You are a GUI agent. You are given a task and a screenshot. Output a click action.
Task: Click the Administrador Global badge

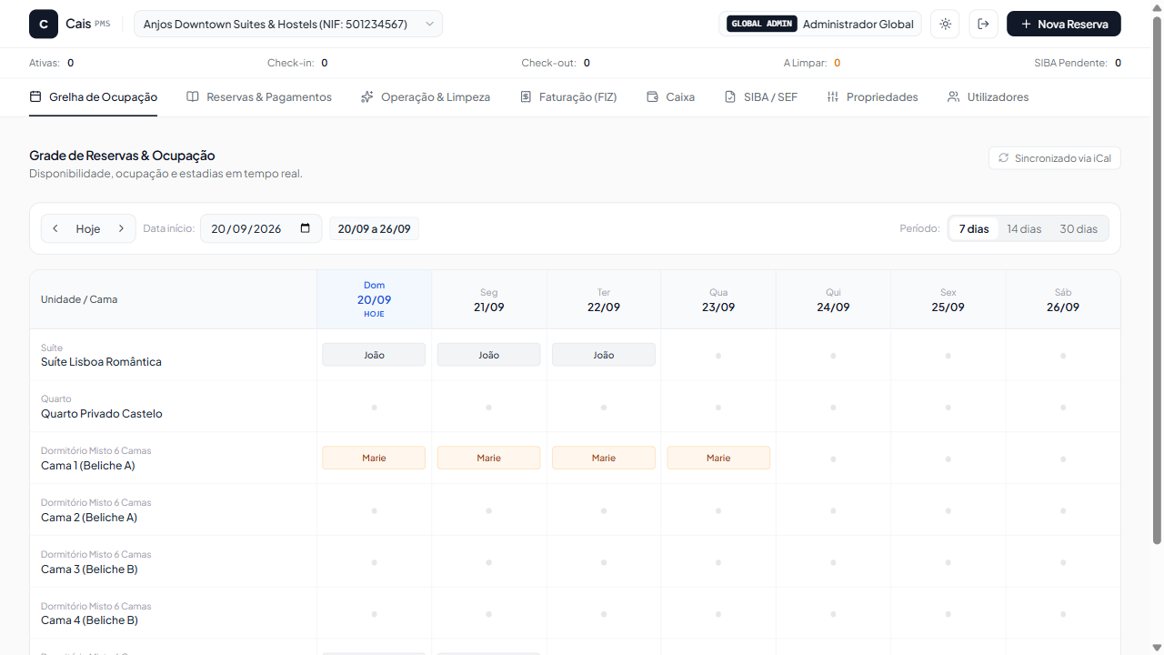(820, 24)
